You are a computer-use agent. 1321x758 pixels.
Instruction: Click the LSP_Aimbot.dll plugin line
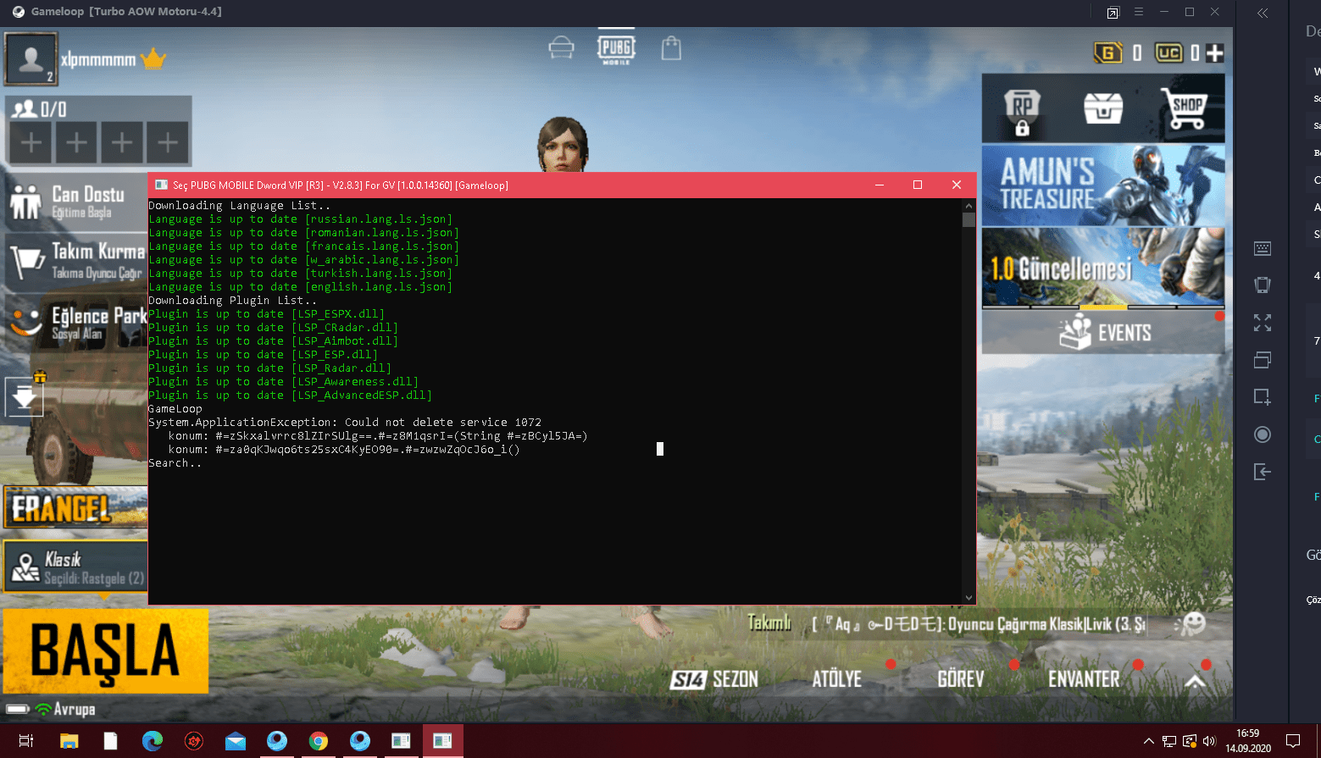(x=273, y=341)
